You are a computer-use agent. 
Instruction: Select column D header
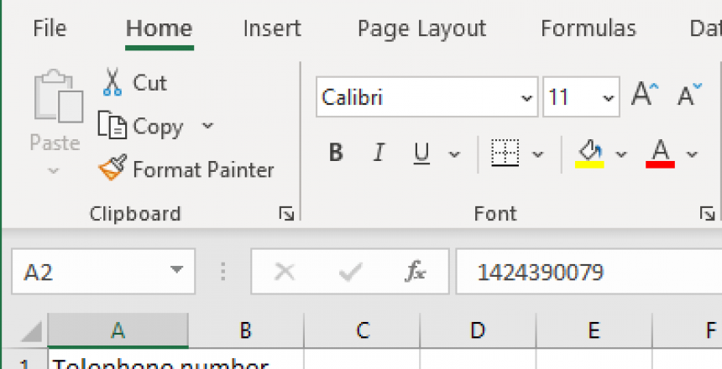point(478,330)
